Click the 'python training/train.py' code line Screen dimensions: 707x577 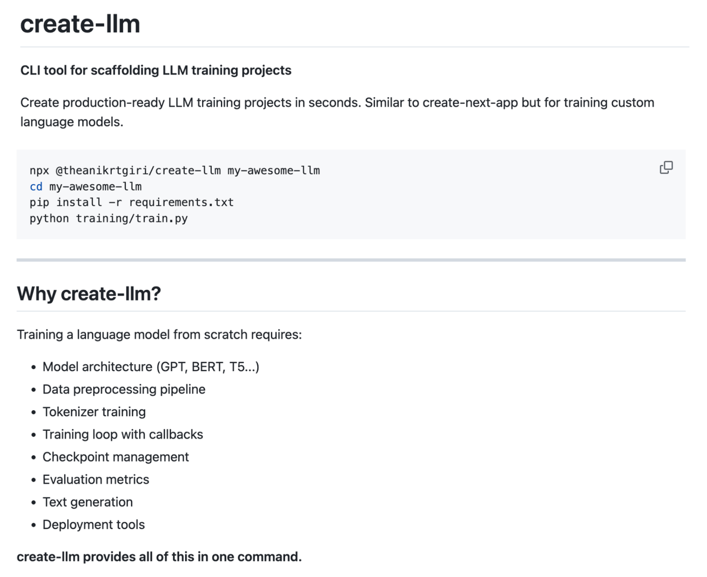tap(109, 218)
